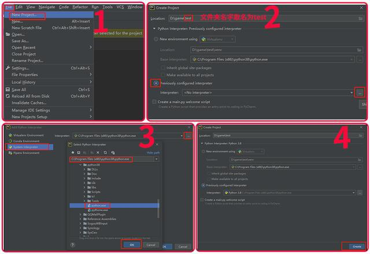
Task: Select New environment using radio in upper dialog
Action: [x=156, y=39]
